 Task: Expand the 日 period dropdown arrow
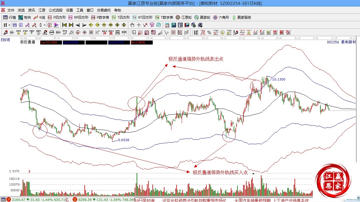click(x=9, y=25)
